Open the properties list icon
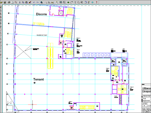 86,2
